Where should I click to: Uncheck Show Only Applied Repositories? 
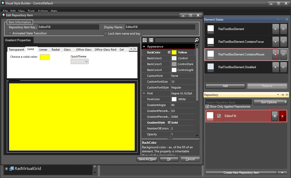click(x=207, y=106)
